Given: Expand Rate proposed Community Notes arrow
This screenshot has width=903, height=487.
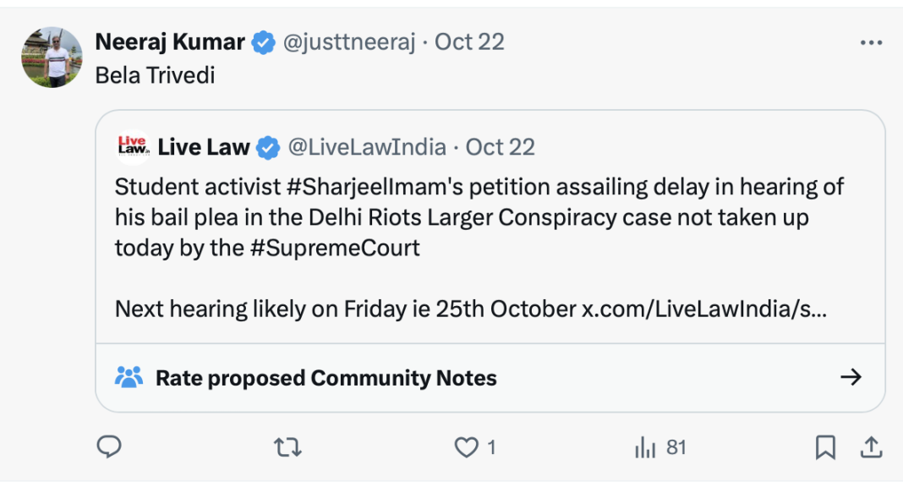Looking at the screenshot, I should [851, 377].
